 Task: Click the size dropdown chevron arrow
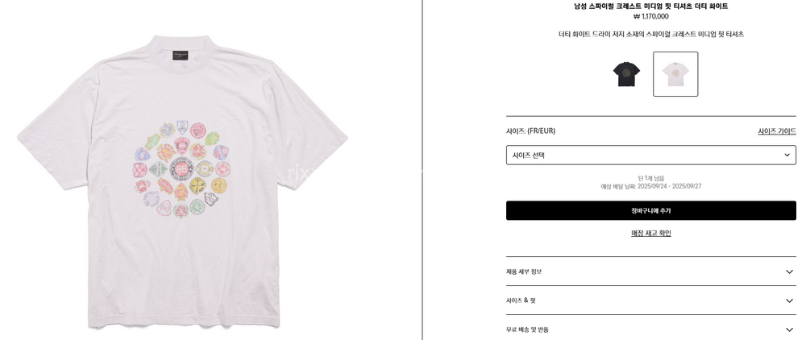787,155
